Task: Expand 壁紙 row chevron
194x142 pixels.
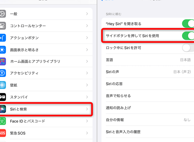Action: (87, 85)
